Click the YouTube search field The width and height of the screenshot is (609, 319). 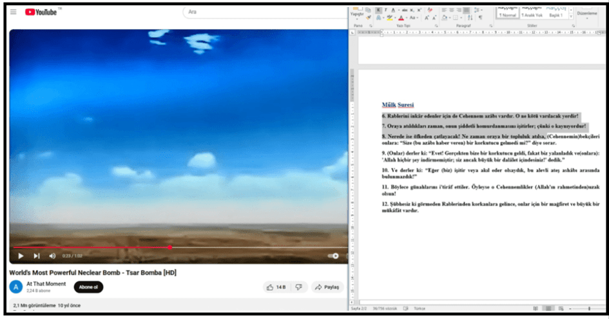(x=258, y=12)
